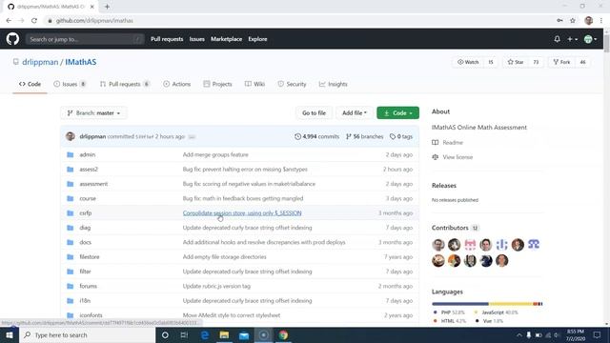Expand the Branch: master dropdown

click(93, 112)
